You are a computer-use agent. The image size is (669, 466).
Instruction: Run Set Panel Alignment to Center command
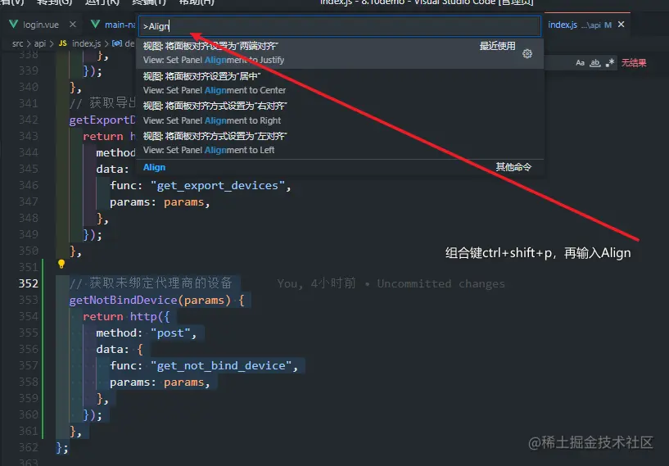point(340,84)
